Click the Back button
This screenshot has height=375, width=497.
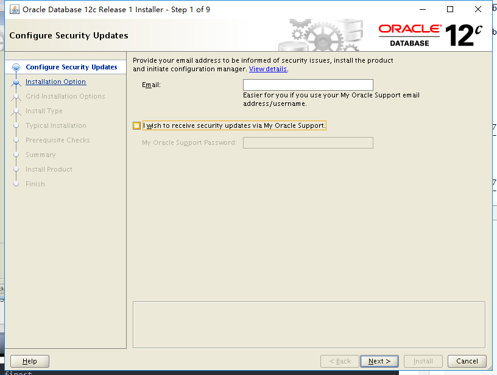click(x=340, y=361)
